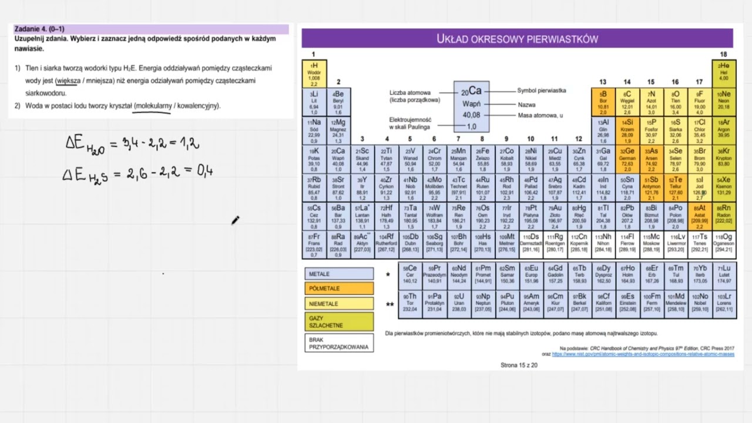Click the METALE legend swatch
Viewport: 752px width, 423px height.
(x=339, y=274)
